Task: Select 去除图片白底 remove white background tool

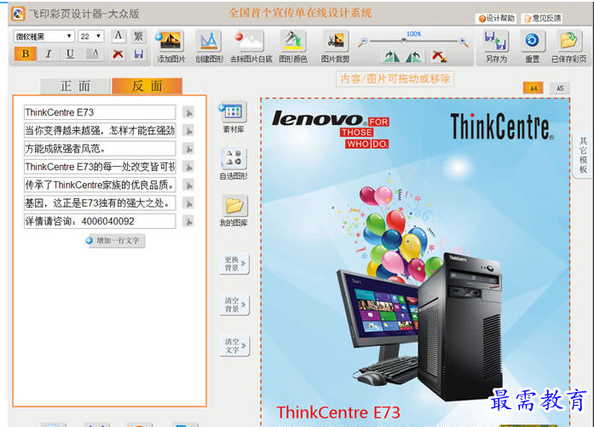Action: tap(251, 41)
